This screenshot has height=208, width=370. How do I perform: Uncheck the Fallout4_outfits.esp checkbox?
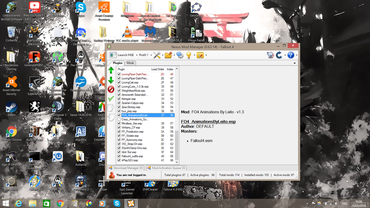point(119,156)
